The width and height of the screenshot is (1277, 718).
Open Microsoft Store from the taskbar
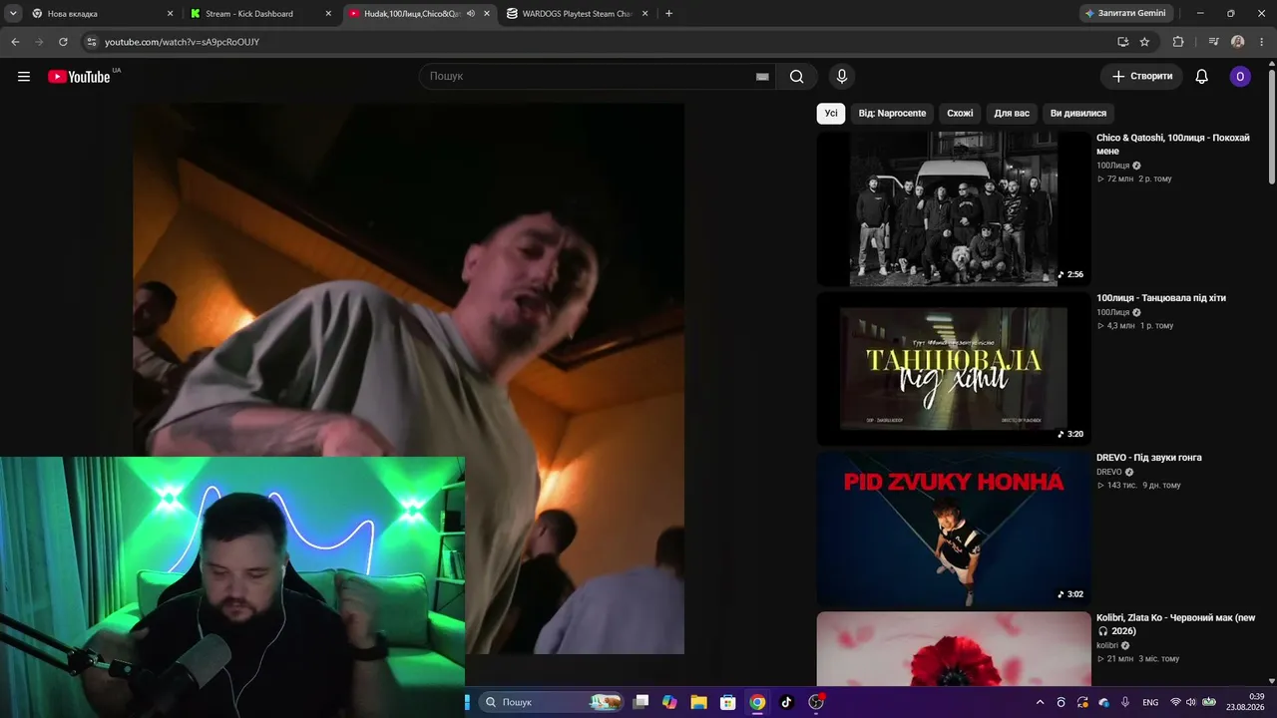tap(728, 702)
